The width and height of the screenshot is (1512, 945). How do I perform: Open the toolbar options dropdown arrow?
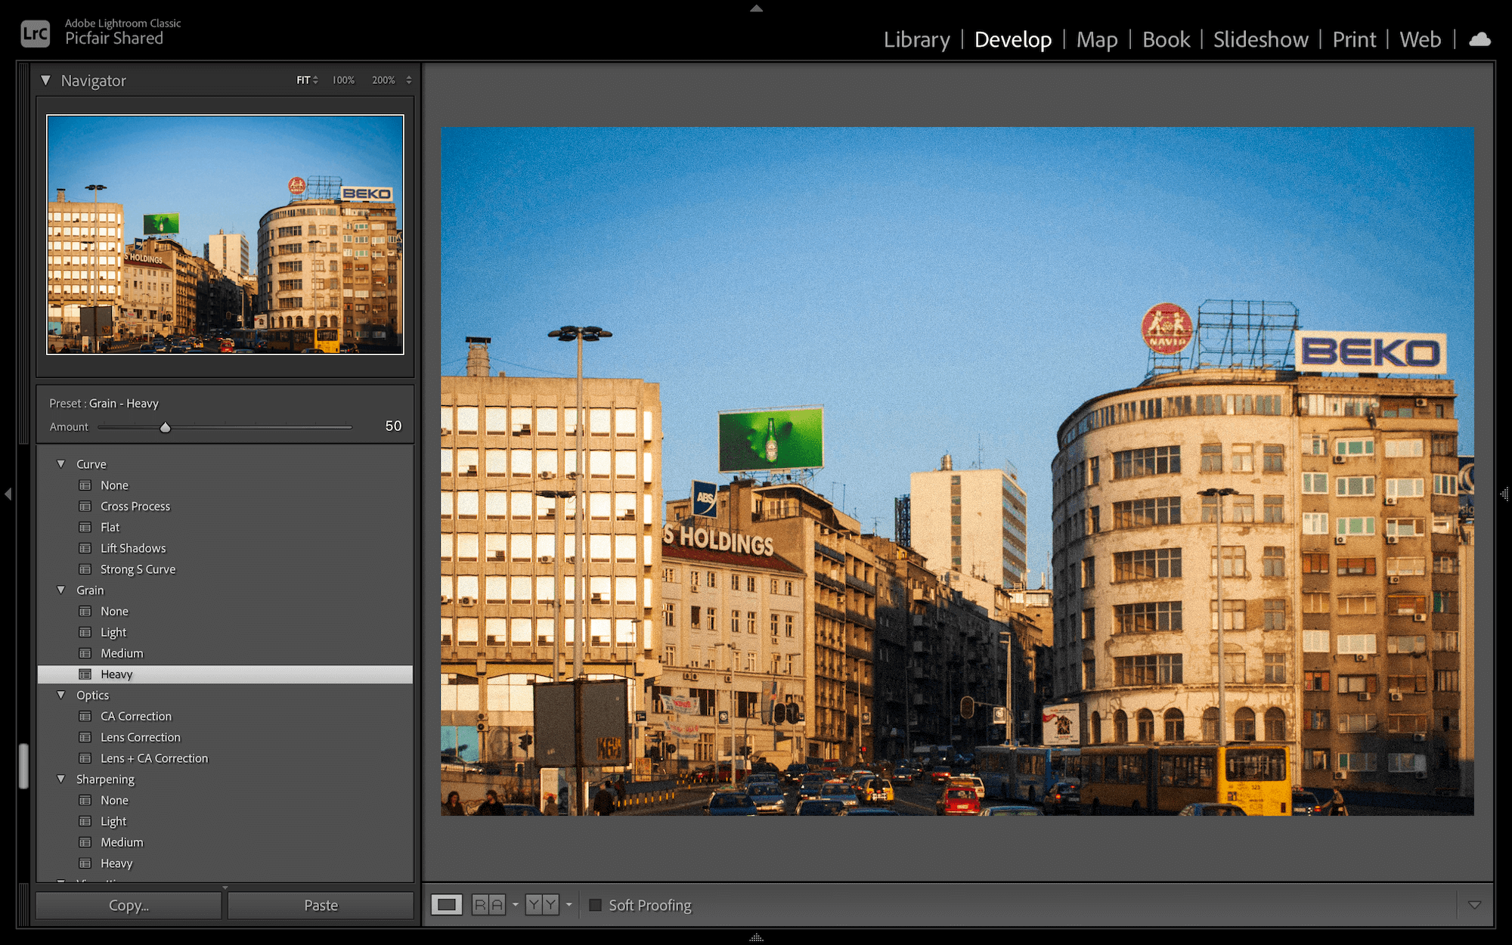(x=1474, y=905)
